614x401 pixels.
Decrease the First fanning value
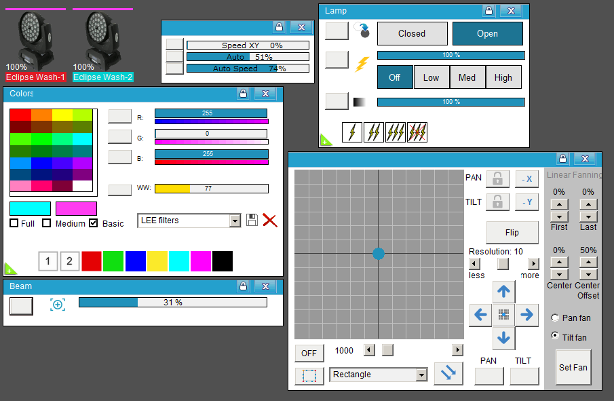click(x=559, y=216)
